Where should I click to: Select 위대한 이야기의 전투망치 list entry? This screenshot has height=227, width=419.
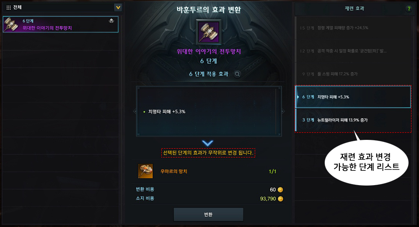[61, 24]
